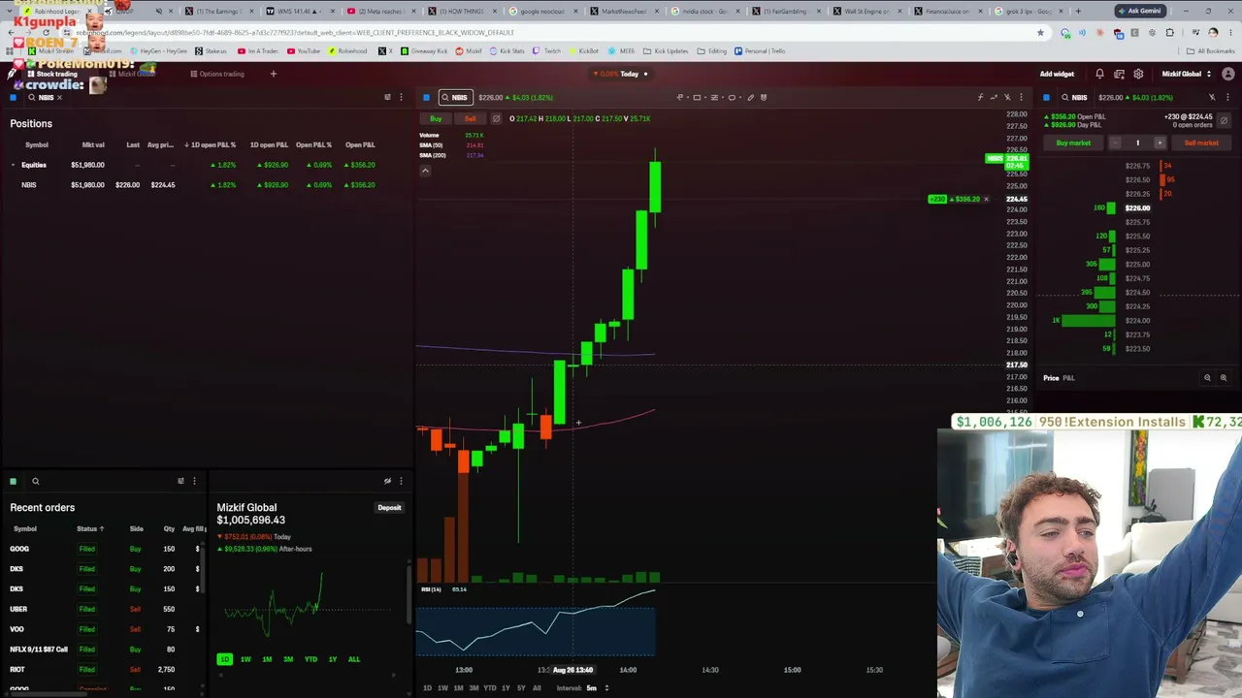Open the Recent orders three-dot menu
The image size is (1242, 698).
194,481
